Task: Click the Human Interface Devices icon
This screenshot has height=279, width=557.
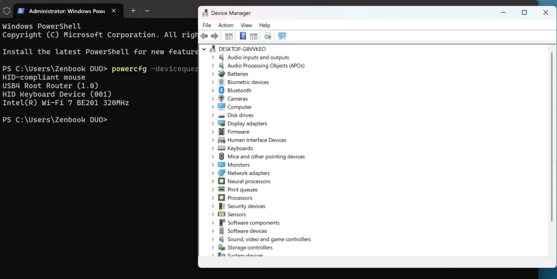Action: coord(221,140)
